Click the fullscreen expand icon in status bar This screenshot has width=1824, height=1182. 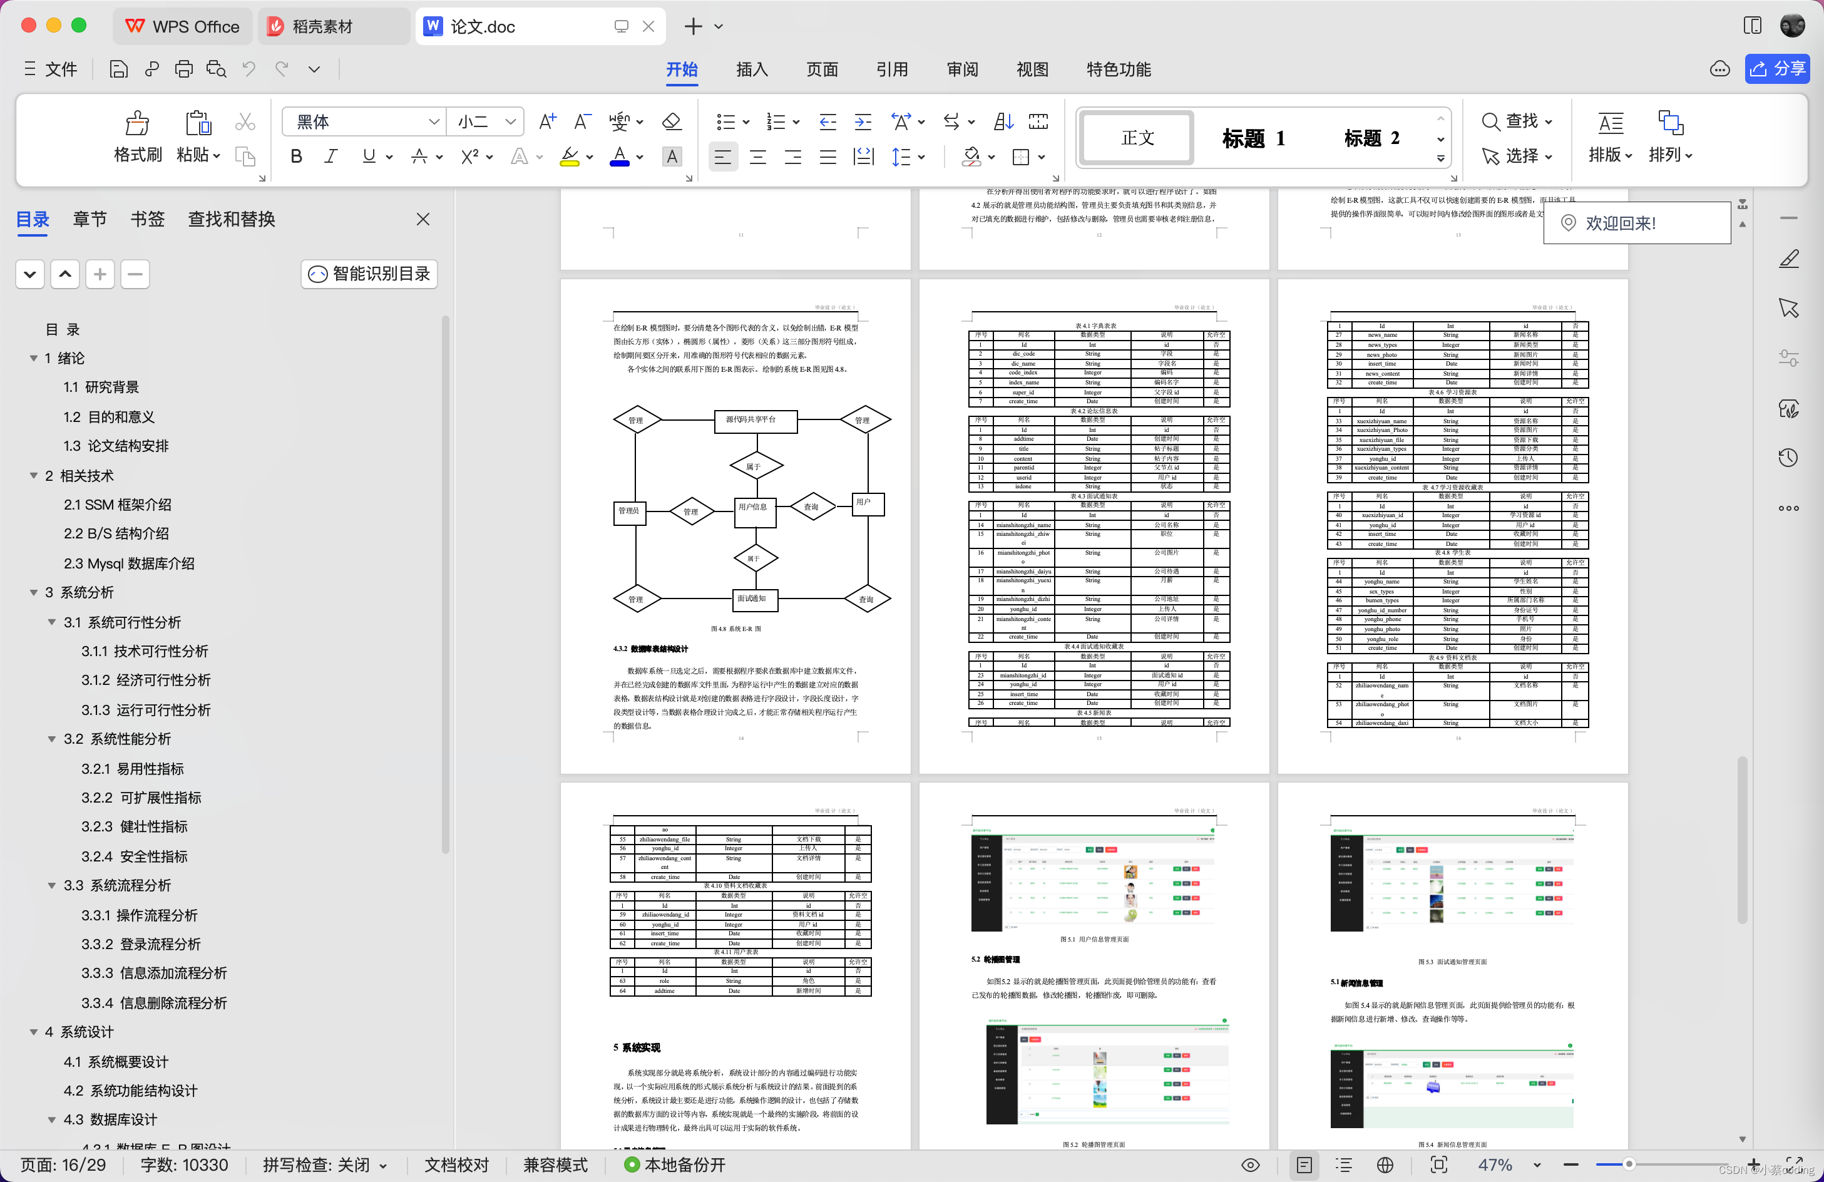1794,1164
